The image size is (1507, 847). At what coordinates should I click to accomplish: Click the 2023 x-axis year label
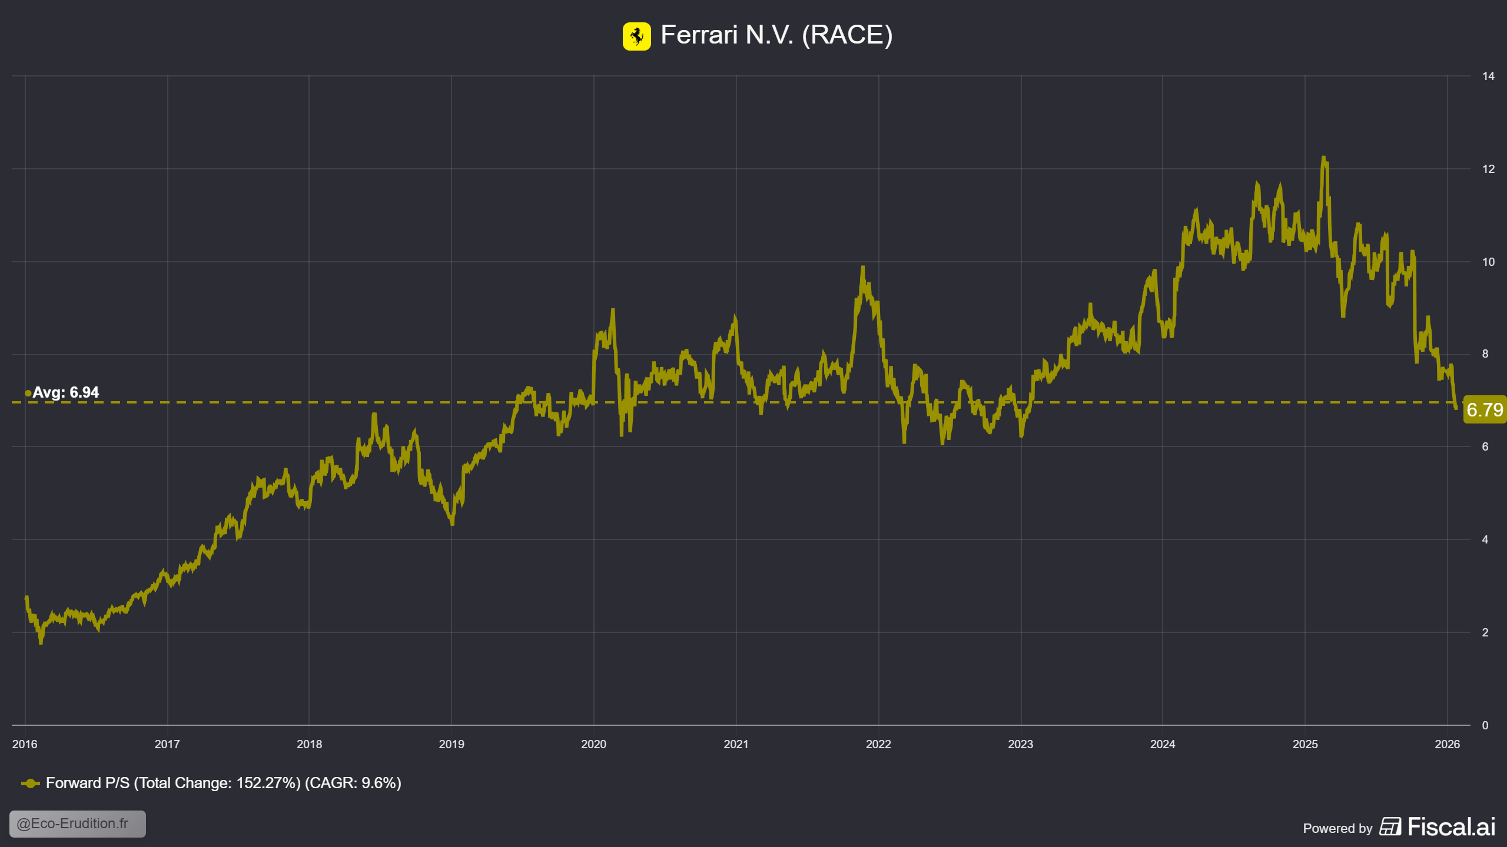[1020, 744]
